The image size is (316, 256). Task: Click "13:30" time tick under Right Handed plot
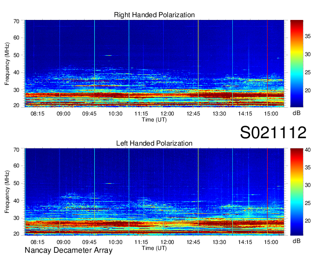pos(219,114)
